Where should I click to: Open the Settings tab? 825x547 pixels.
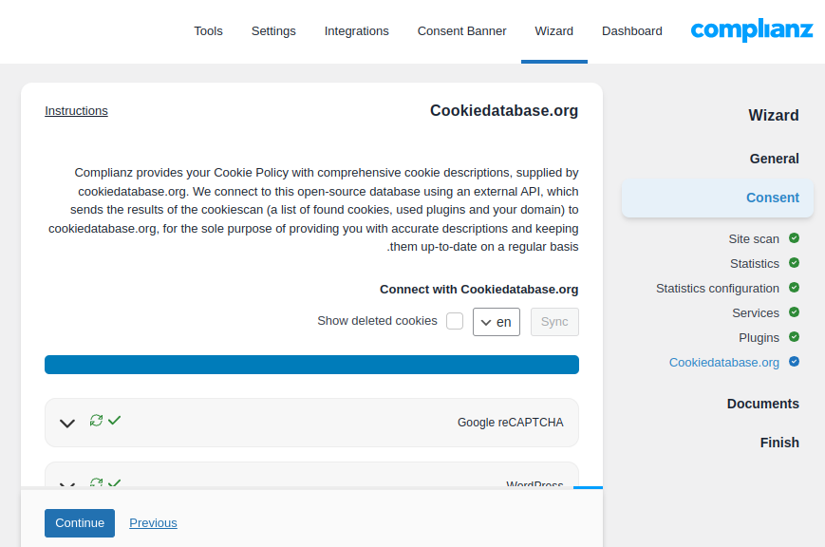[x=273, y=31]
